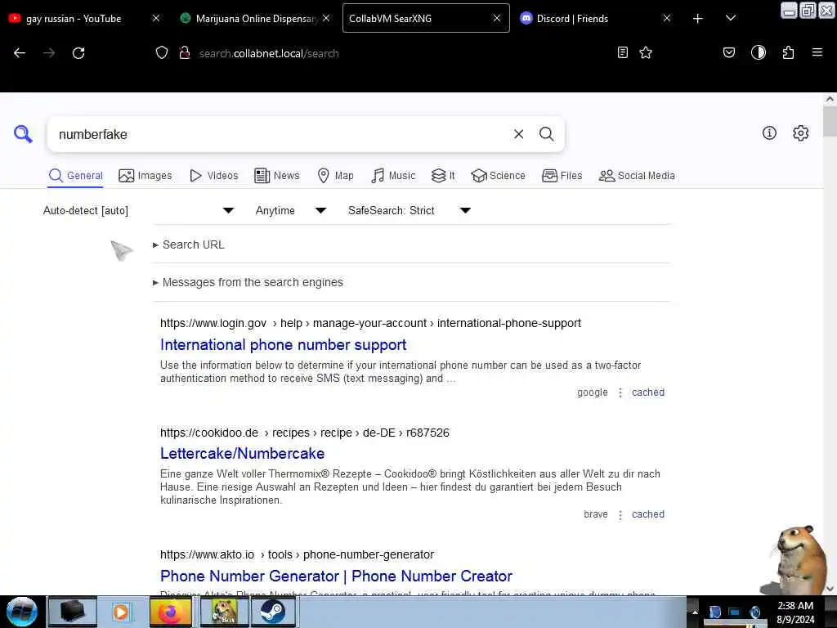Switch to the Map category
837x628 pixels.
(x=335, y=176)
